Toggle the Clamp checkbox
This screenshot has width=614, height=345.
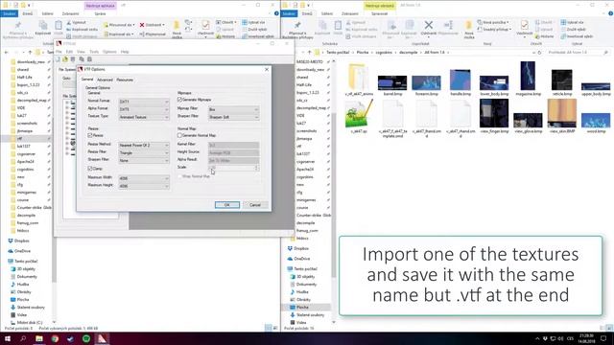click(x=90, y=169)
